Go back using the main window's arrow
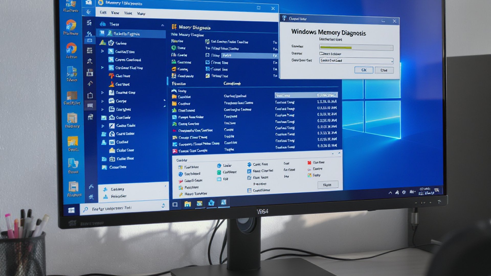The height and width of the screenshot is (276, 491). (x=88, y=12)
